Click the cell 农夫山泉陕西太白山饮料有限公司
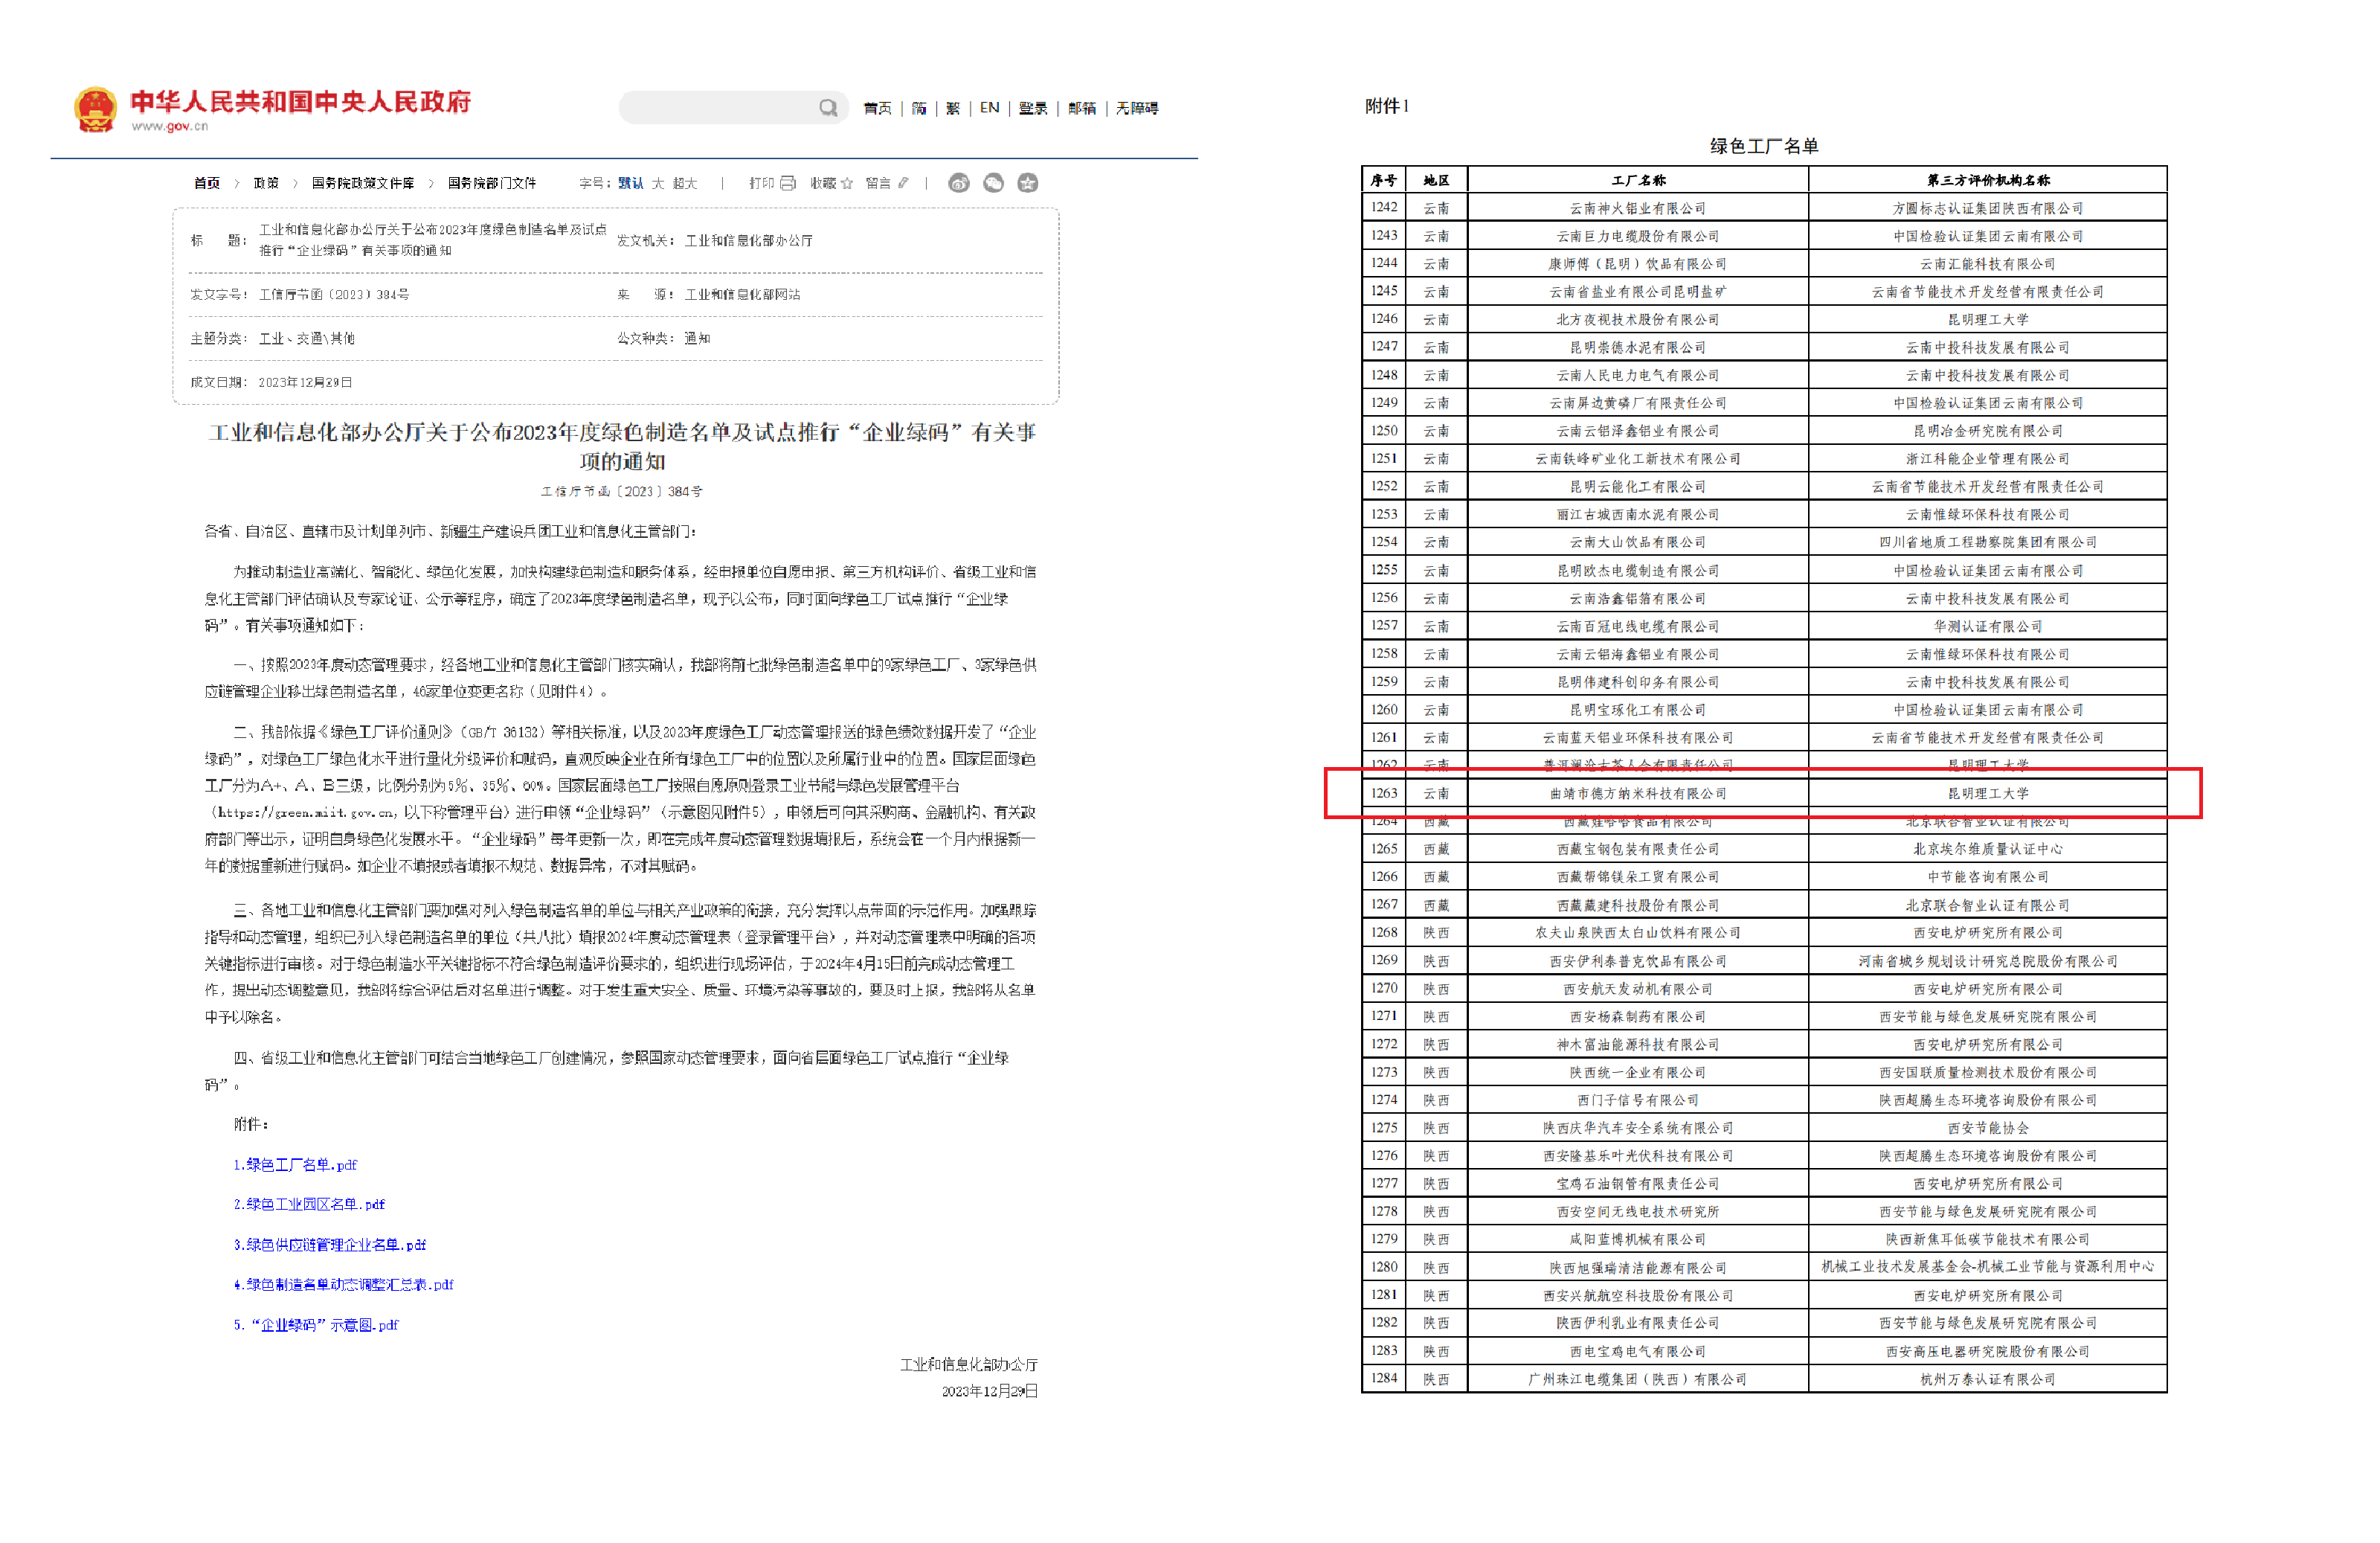This screenshot has width=2380, height=1543. 1638,933
